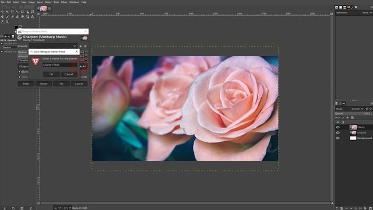Hide the Original layer

pos(338,132)
